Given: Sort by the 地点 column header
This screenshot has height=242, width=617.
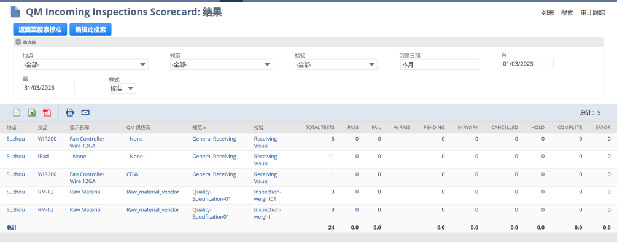Looking at the screenshot, I should point(12,128).
